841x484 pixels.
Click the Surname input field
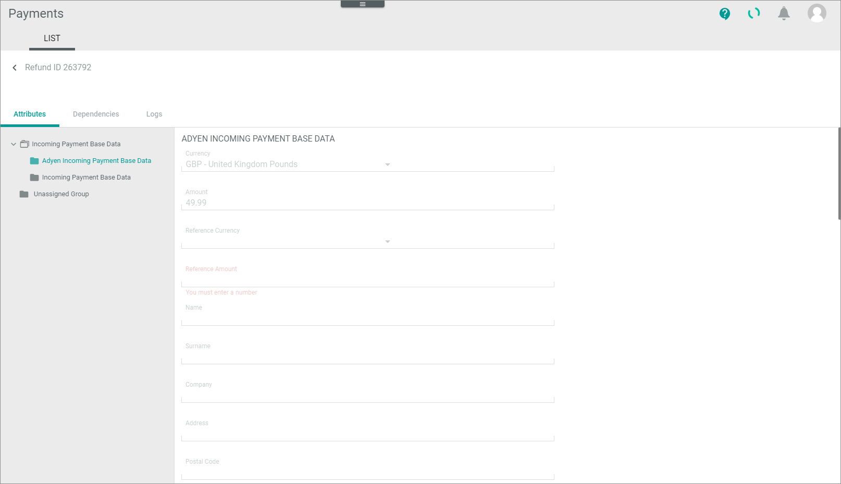click(367, 357)
